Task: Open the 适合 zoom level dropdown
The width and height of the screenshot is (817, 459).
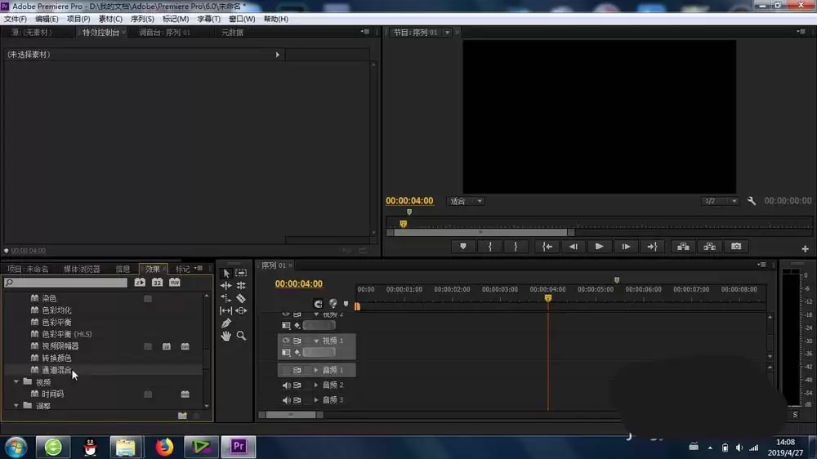Action: (466, 201)
